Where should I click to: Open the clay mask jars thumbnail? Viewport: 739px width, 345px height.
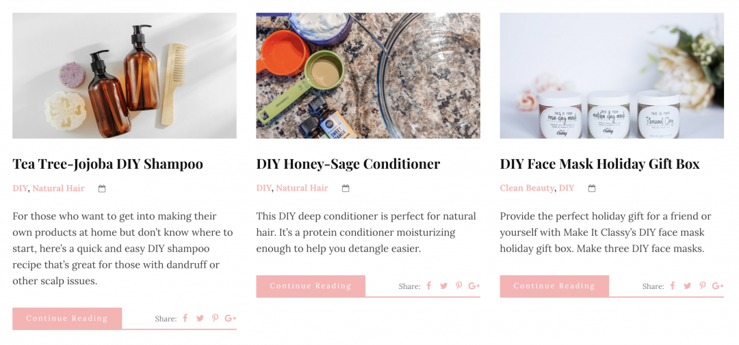pos(612,76)
